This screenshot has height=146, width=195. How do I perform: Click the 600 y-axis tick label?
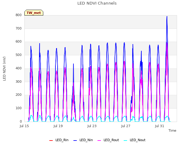[x=19, y=42]
